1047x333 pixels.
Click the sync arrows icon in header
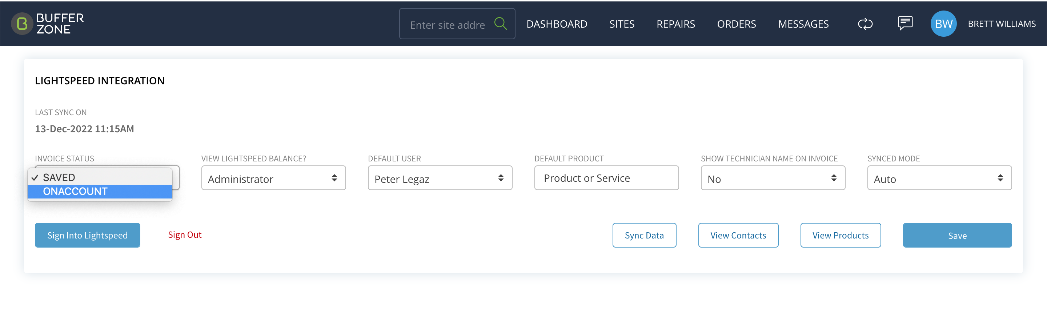tap(865, 24)
